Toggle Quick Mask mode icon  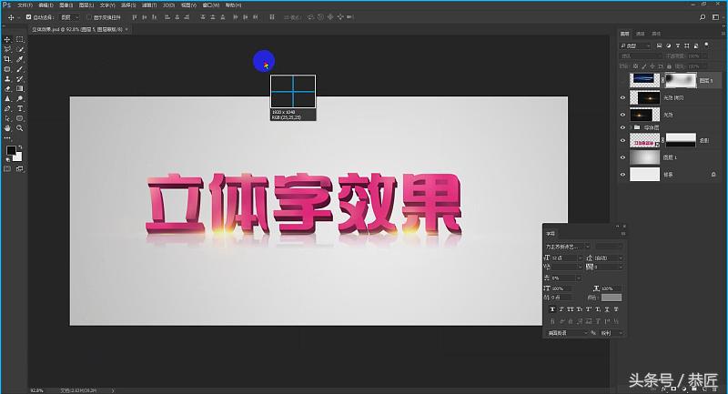[x=7, y=169]
